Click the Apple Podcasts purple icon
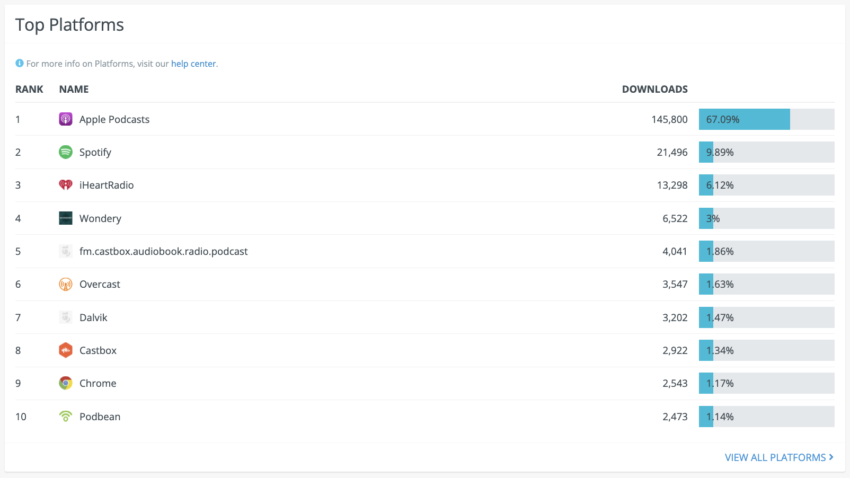 [65, 119]
